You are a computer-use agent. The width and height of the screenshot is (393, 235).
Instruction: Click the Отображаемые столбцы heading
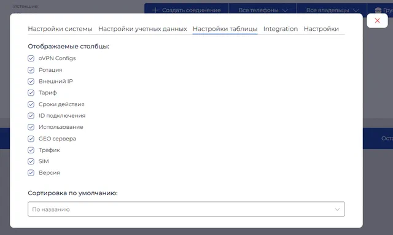(x=68, y=47)
